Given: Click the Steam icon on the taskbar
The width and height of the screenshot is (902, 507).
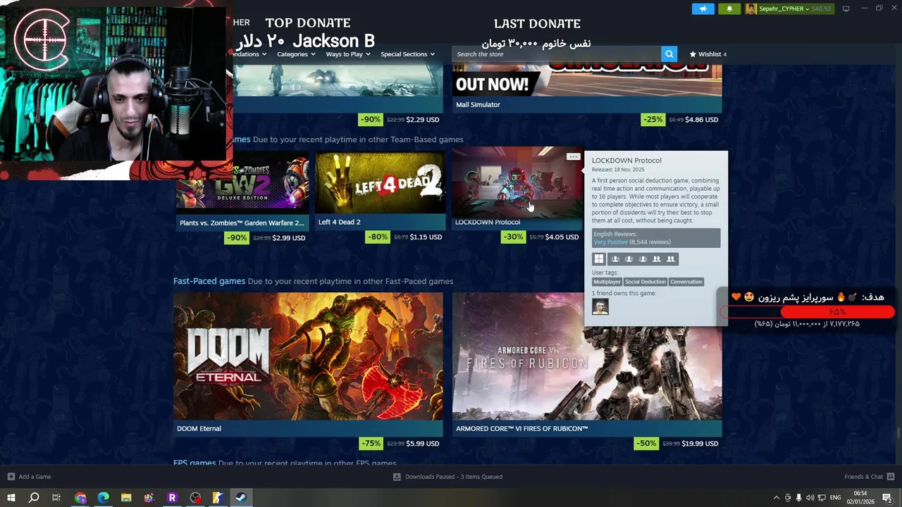Looking at the screenshot, I should click(x=240, y=498).
